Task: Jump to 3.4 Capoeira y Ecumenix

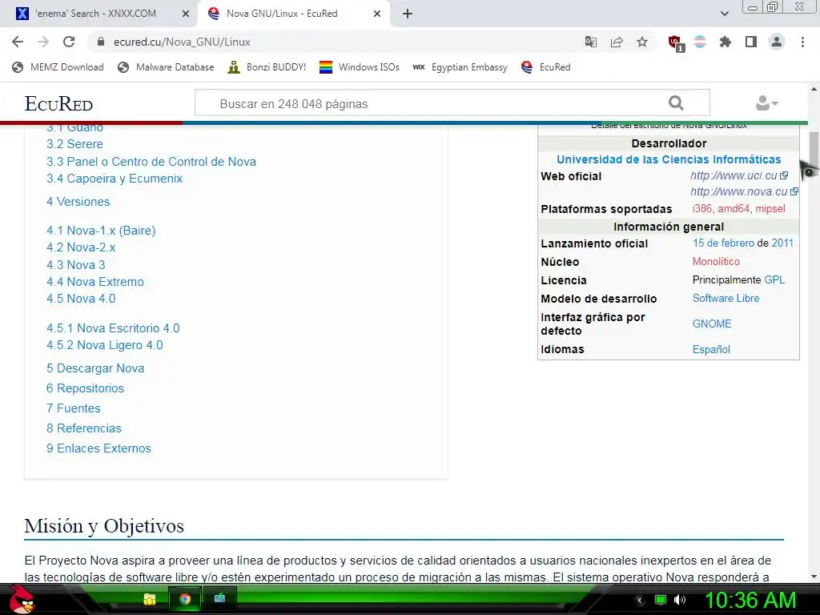Action: click(115, 179)
